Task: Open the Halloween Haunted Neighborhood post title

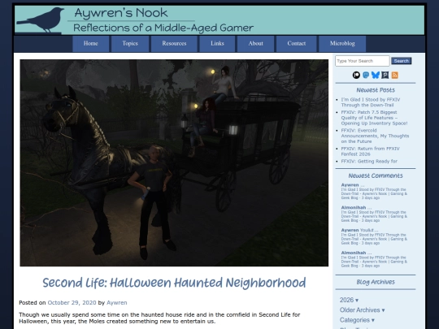Action: click(174, 283)
